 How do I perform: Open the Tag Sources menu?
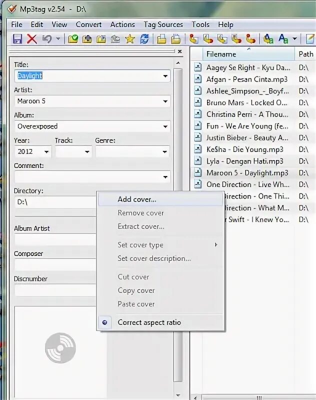[x=163, y=24]
